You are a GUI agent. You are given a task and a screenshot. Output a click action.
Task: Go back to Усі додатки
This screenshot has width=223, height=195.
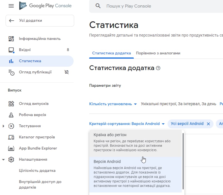[x=40, y=21]
